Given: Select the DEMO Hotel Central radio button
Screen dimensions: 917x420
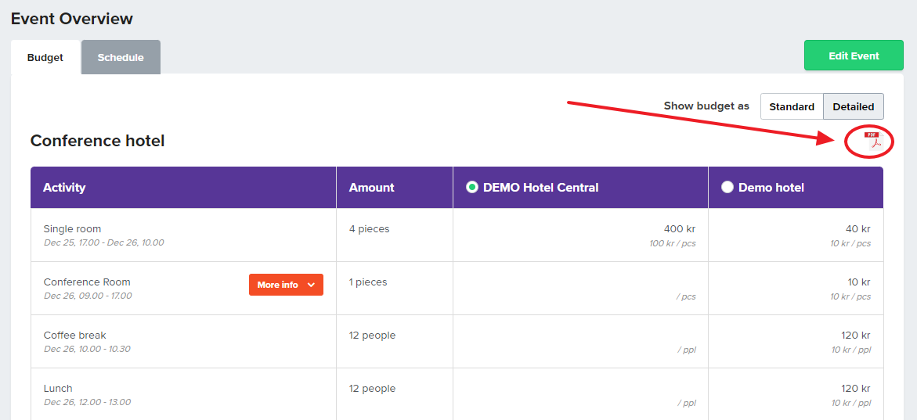Looking at the screenshot, I should point(471,188).
